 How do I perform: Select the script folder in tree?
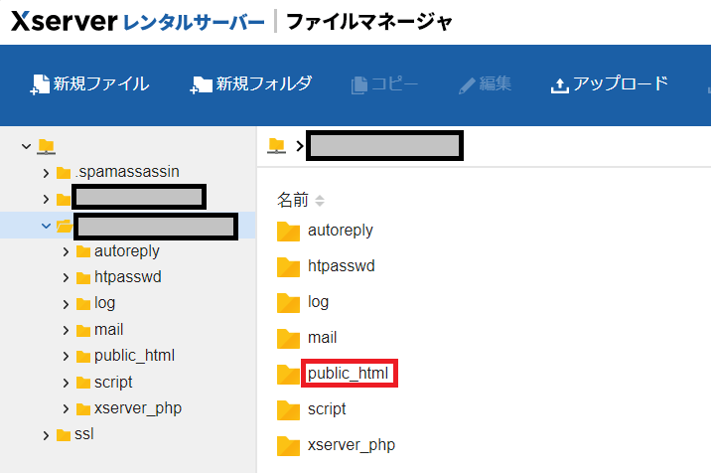112,382
